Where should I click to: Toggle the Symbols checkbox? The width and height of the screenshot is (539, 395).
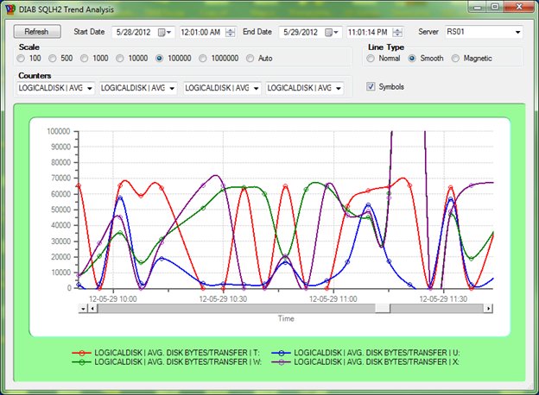point(385,86)
